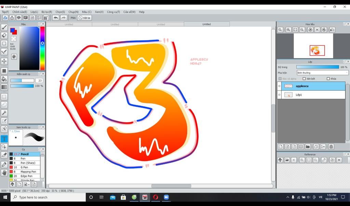
Task: Click the new layer icon in Lớp panel
Action: [x=281, y=147]
